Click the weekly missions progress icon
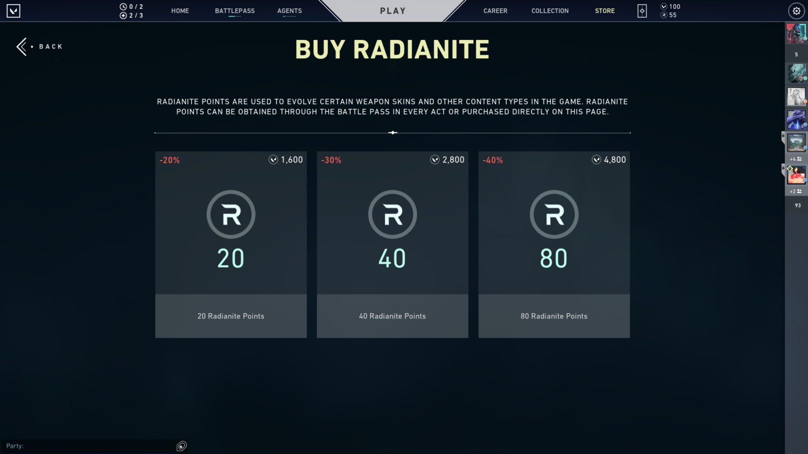This screenshot has width=808, height=454. [123, 15]
